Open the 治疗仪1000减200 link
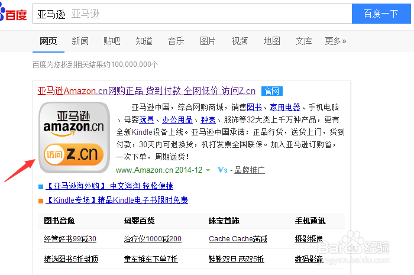The height and width of the screenshot is (275, 414). coord(153,239)
